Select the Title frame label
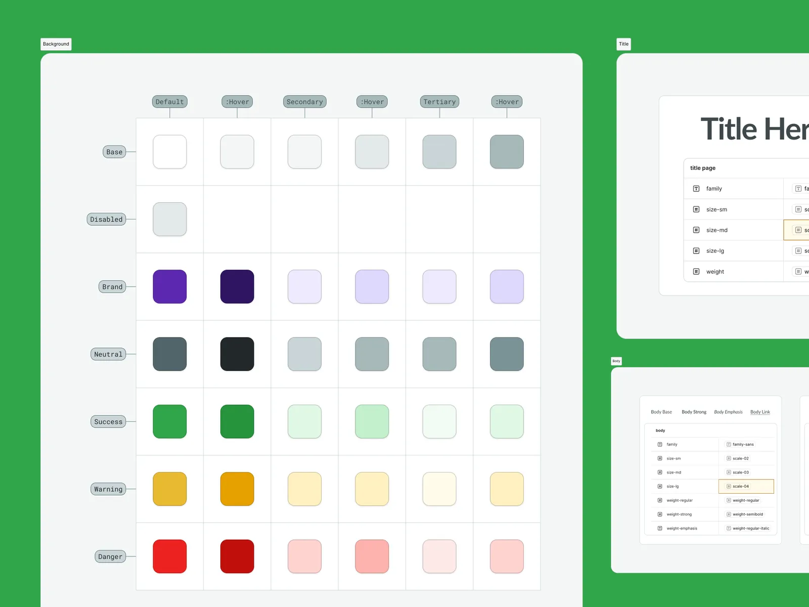 pos(624,44)
